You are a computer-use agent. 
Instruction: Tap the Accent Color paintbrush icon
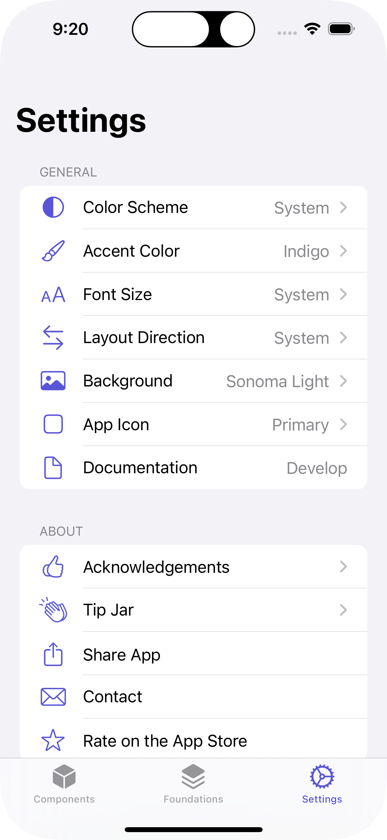pos(53,251)
